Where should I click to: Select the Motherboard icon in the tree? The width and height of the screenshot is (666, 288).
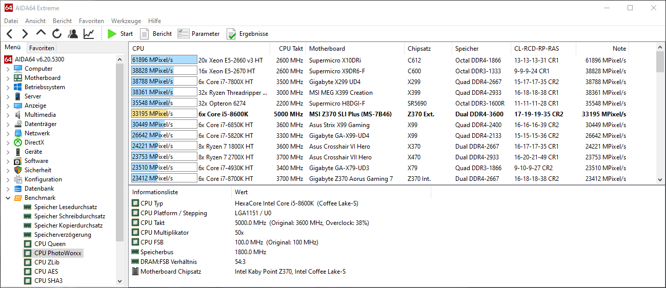tap(18, 78)
